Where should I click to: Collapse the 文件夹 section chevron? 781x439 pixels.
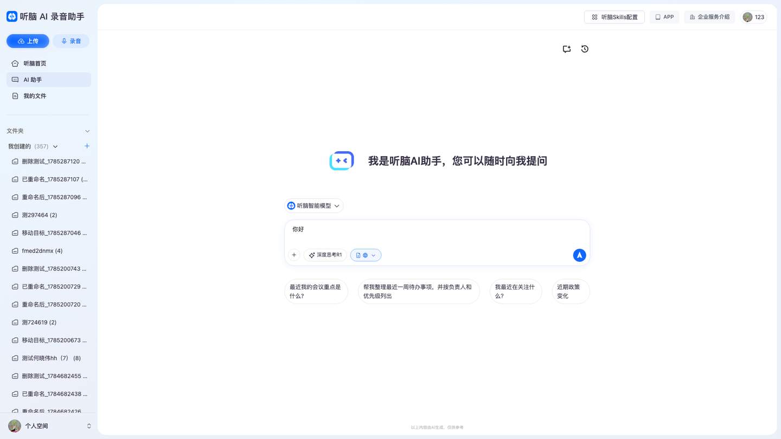click(x=87, y=131)
